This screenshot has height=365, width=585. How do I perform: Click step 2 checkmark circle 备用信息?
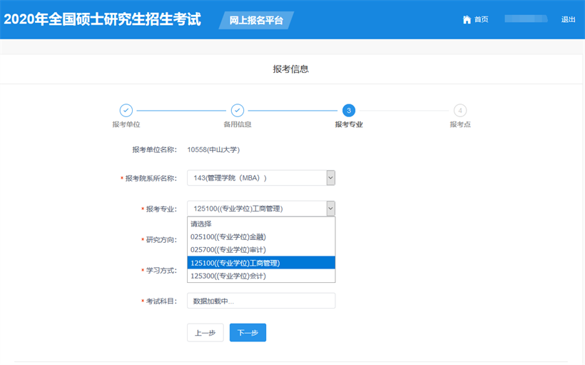pyautogui.click(x=238, y=110)
